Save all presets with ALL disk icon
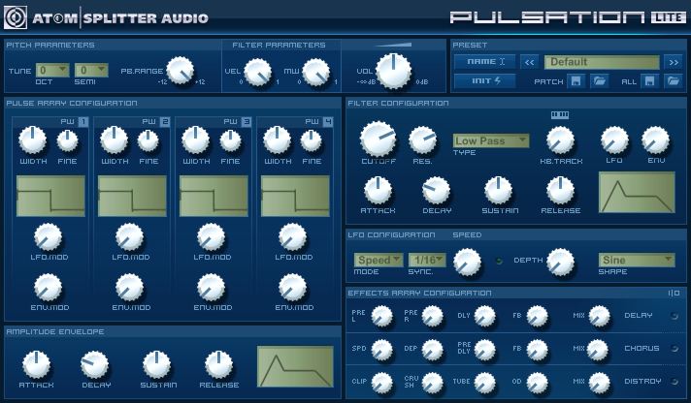Screen dimensions: 691x403 [650, 81]
